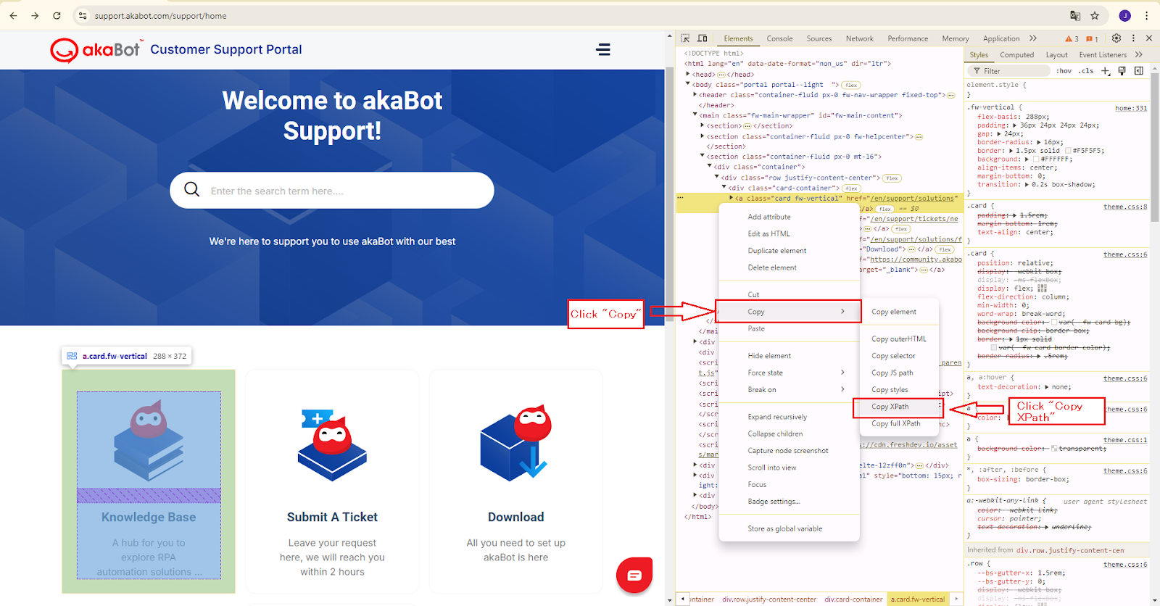1160x606 pixels.
Task: Click the browser back arrow
Action: [x=13, y=15]
